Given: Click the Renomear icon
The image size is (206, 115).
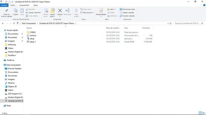Looking at the screenshot, I should [x=67, y=11].
